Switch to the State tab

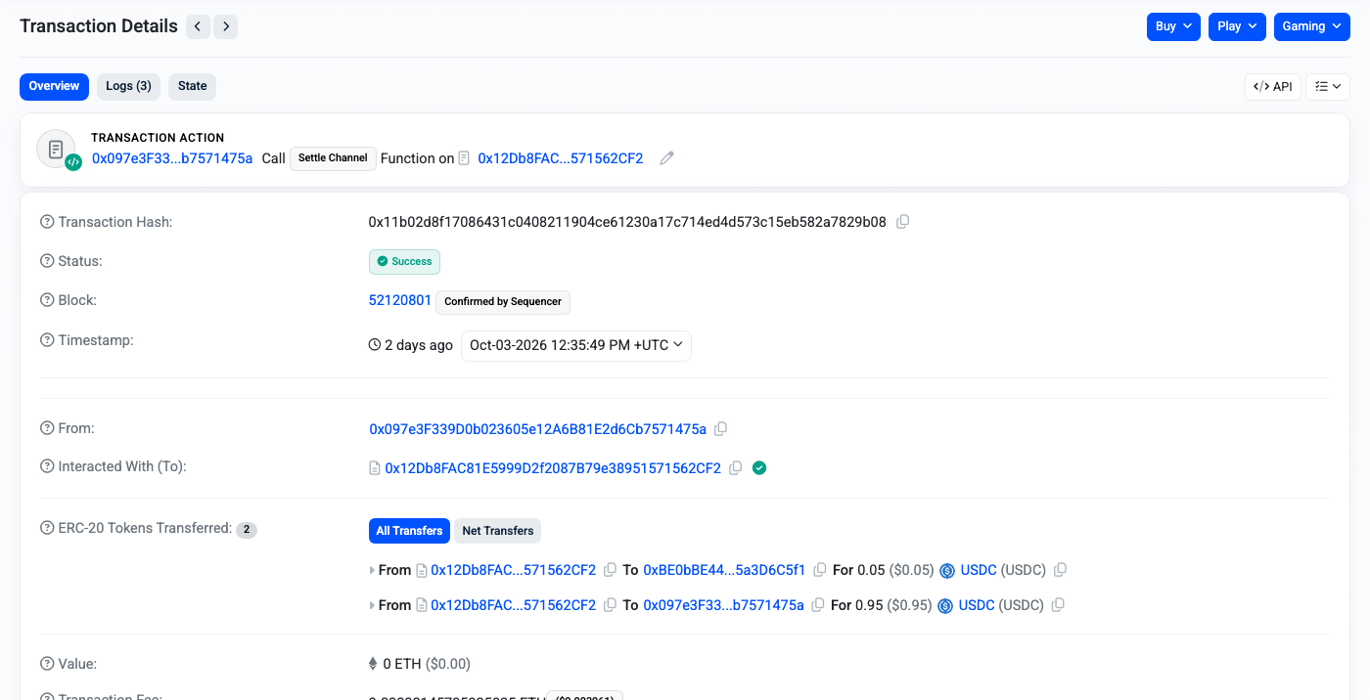(193, 86)
